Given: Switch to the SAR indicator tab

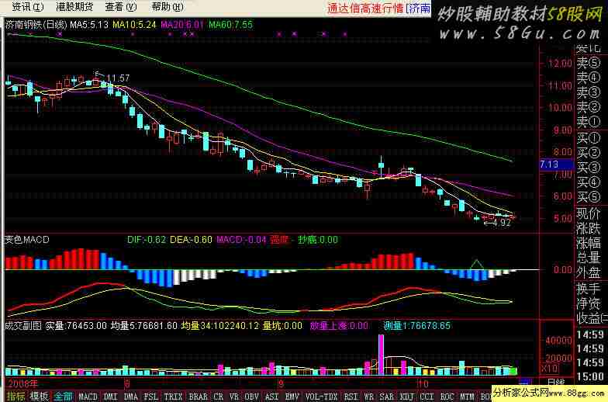Looking at the screenshot, I should [386, 397].
